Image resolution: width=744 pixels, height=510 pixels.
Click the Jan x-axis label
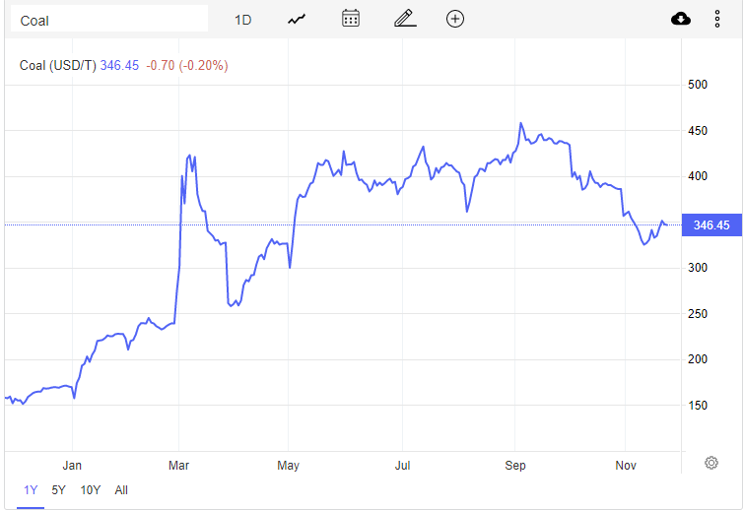coord(72,466)
